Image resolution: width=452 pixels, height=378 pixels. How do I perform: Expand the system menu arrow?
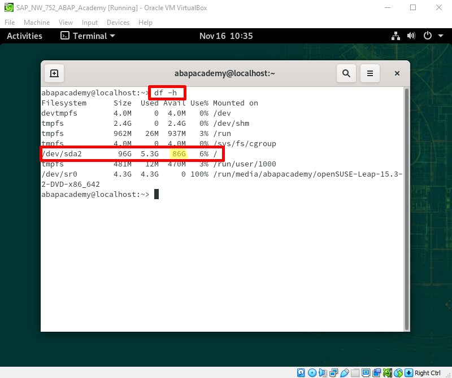pos(441,36)
